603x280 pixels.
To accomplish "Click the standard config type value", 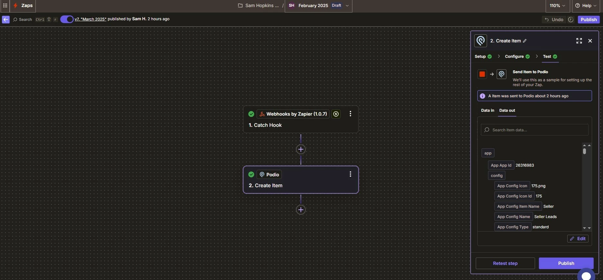I will click(x=541, y=227).
